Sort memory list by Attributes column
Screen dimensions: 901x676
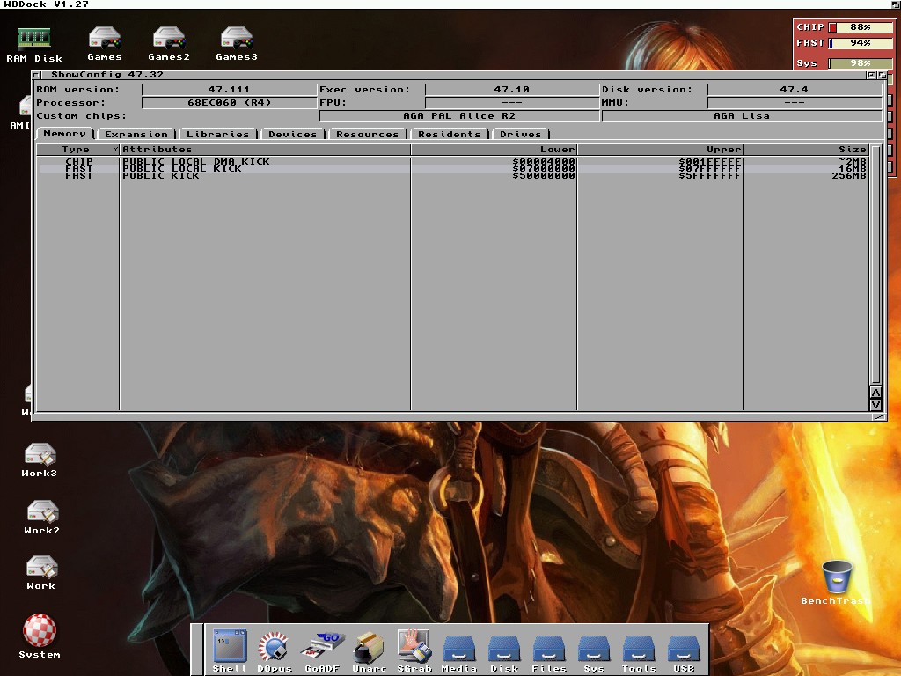(x=266, y=150)
